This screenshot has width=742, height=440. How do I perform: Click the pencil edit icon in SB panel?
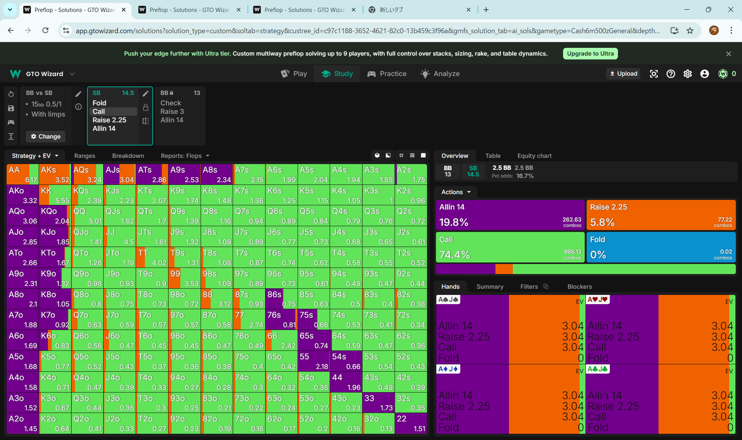point(146,93)
